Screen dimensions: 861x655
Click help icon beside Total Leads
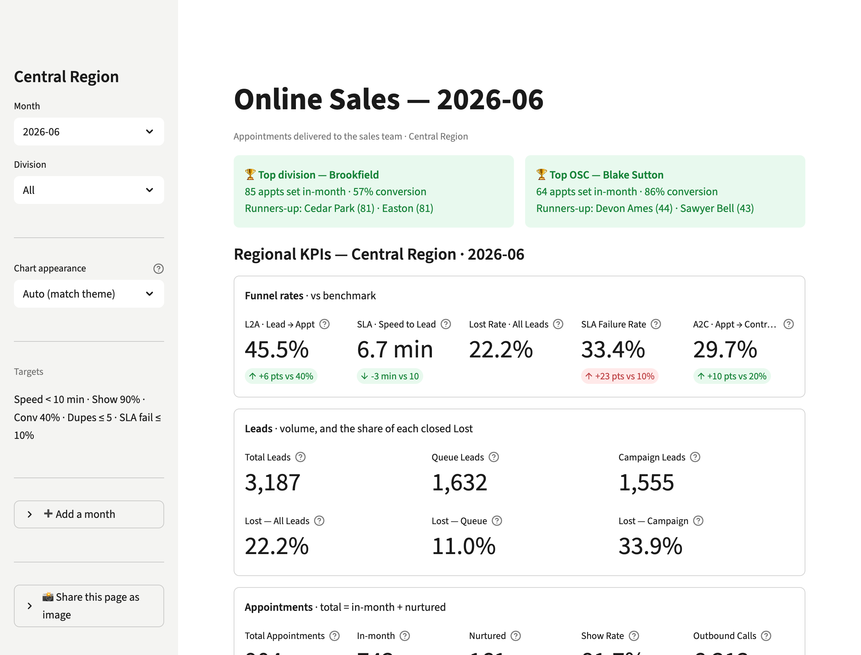(x=300, y=457)
